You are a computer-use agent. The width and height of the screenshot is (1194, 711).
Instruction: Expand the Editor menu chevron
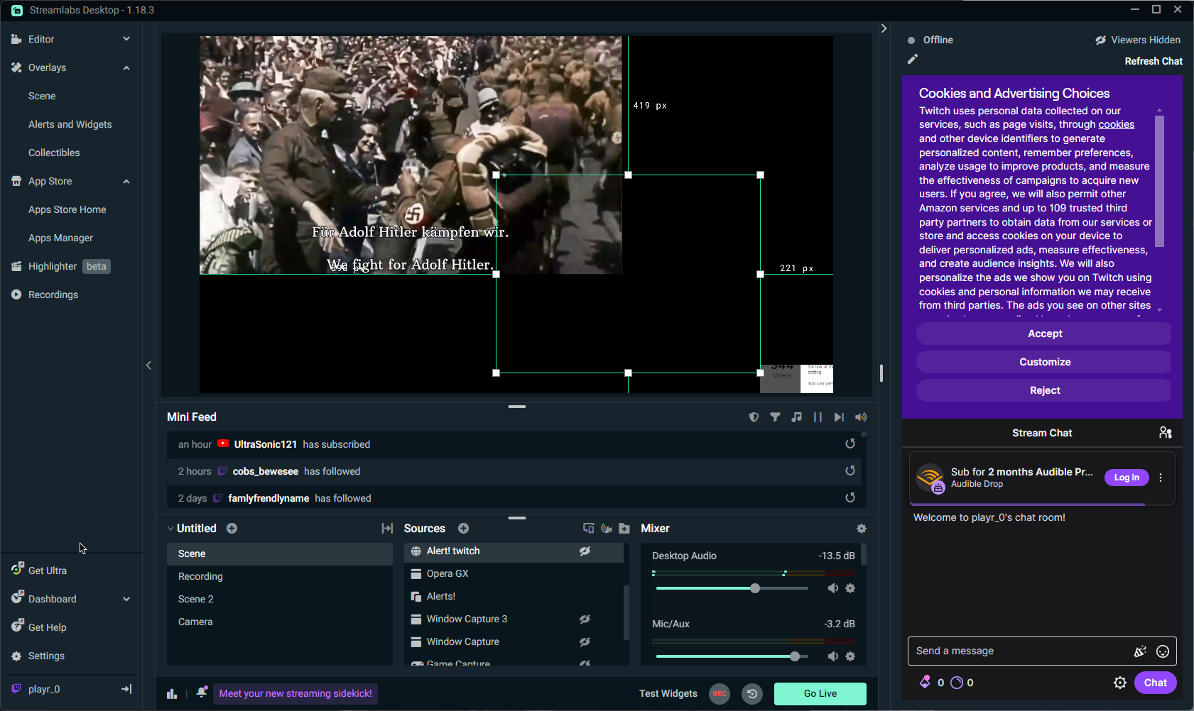coord(126,39)
